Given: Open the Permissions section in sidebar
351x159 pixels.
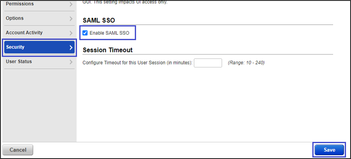Looking at the screenshot, I should point(20,4).
